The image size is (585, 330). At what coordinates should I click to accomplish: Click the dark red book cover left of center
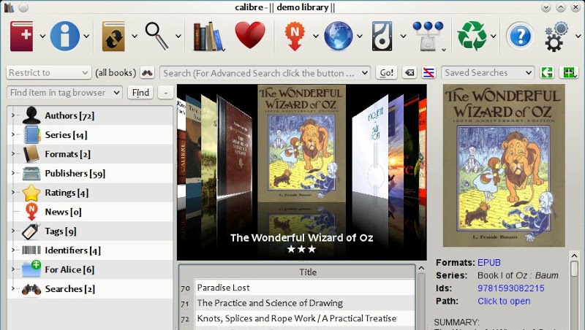tap(234, 146)
